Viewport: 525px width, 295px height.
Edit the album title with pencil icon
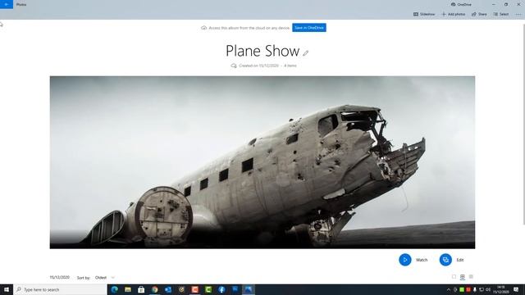306,52
